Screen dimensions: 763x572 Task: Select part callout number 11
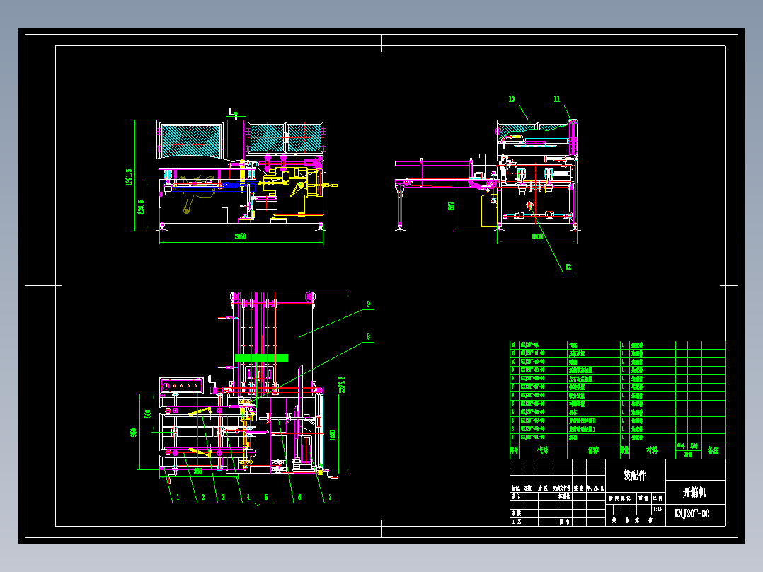tap(556, 99)
